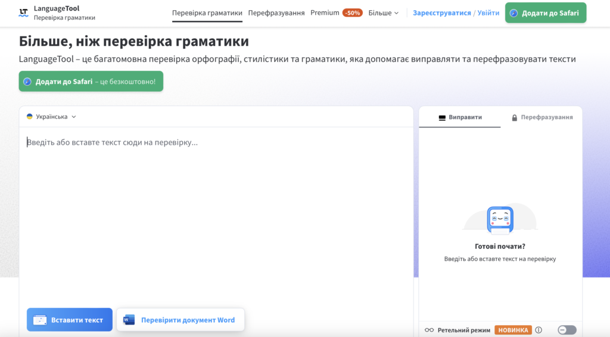
Task: Expand the Більше menu
Action: pos(383,13)
